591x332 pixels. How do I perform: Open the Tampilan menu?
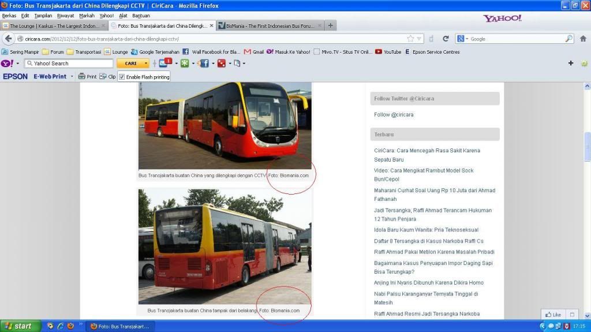tap(43, 16)
